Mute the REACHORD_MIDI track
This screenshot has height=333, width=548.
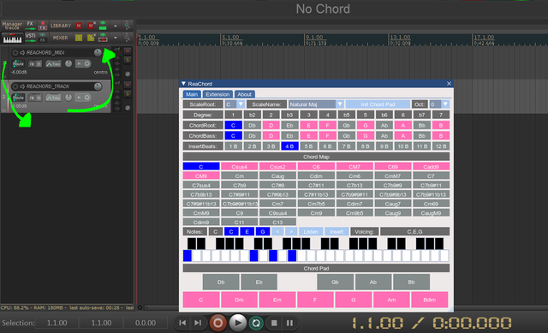point(128,51)
